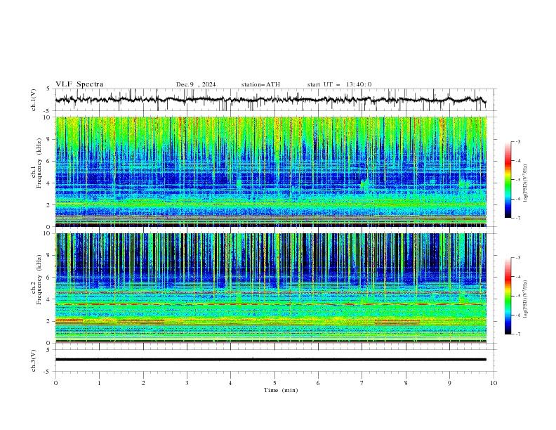Viewport: 556px width, 430px height.
Task: Click the ch.2 spectrogram panel
Action: click(x=270, y=288)
